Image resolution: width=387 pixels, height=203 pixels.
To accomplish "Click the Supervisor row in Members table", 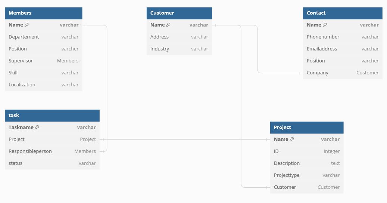I will [43, 61].
